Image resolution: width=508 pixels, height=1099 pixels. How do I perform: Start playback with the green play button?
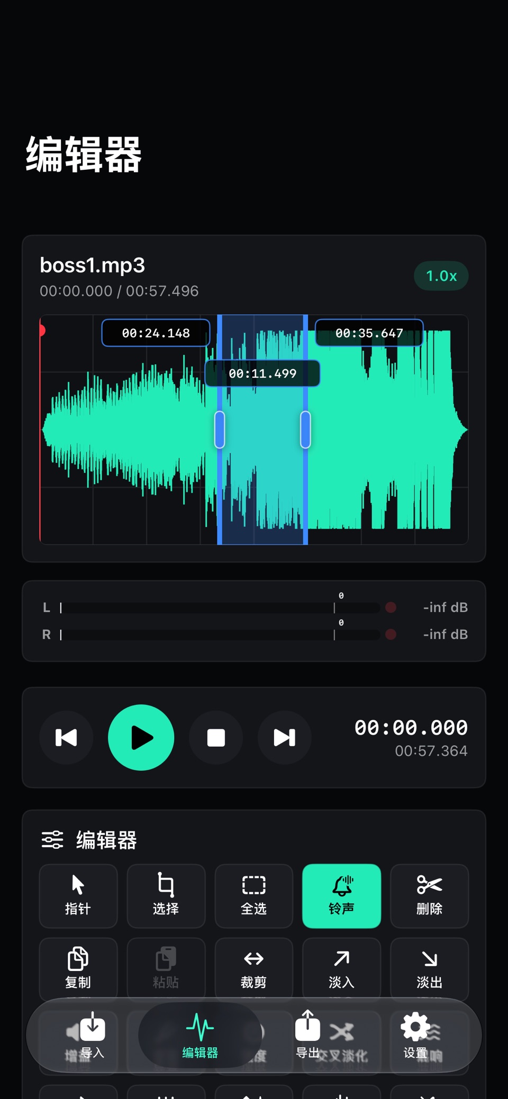pyautogui.click(x=141, y=737)
